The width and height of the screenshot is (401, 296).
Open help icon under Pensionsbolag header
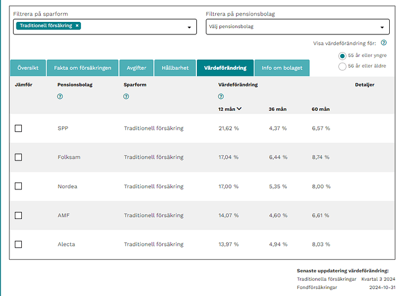[x=60, y=96]
